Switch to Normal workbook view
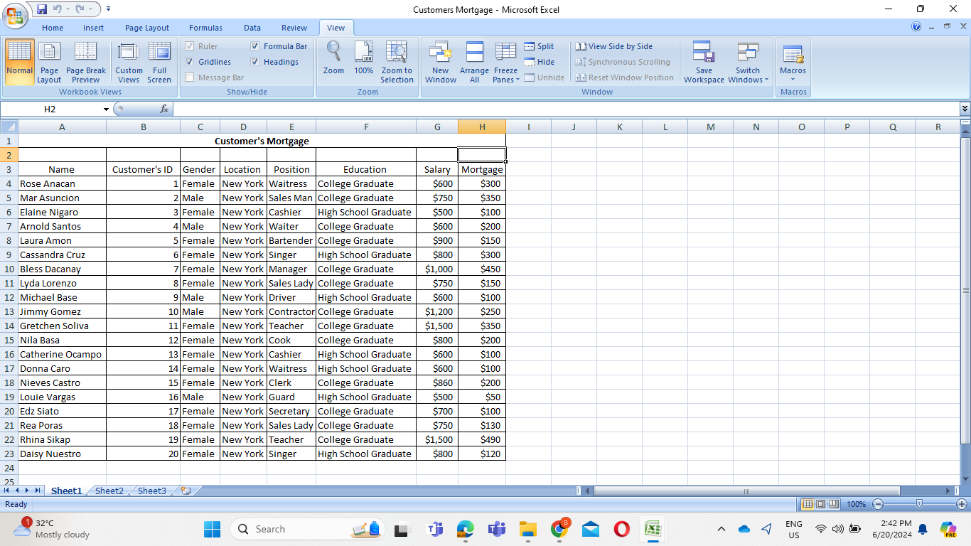Image resolution: width=971 pixels, height=546 pixels. pyautogui.click(x=19, y=62)
